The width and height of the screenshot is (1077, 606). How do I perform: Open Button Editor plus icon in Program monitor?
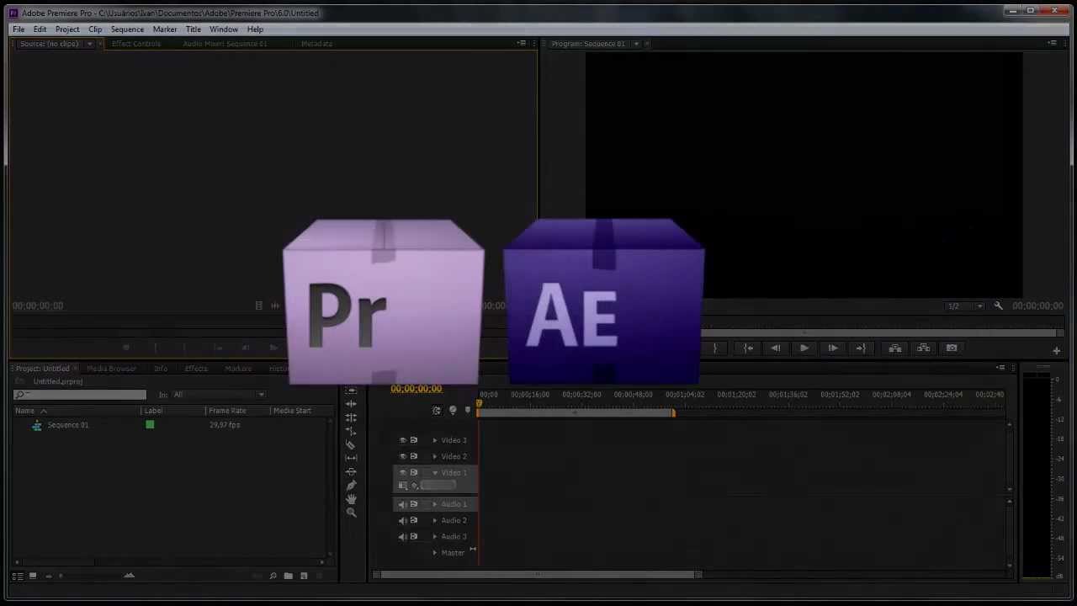click(x=1057, y=350)
